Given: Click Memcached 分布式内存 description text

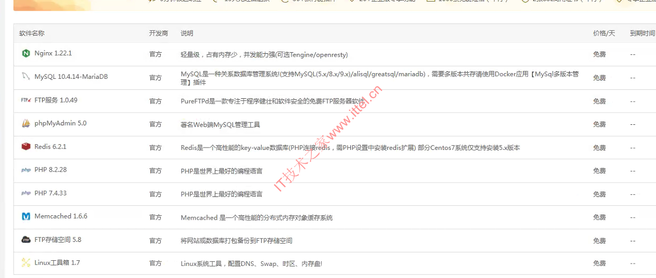Looking at the screenshot, I should tap(257, 218).
